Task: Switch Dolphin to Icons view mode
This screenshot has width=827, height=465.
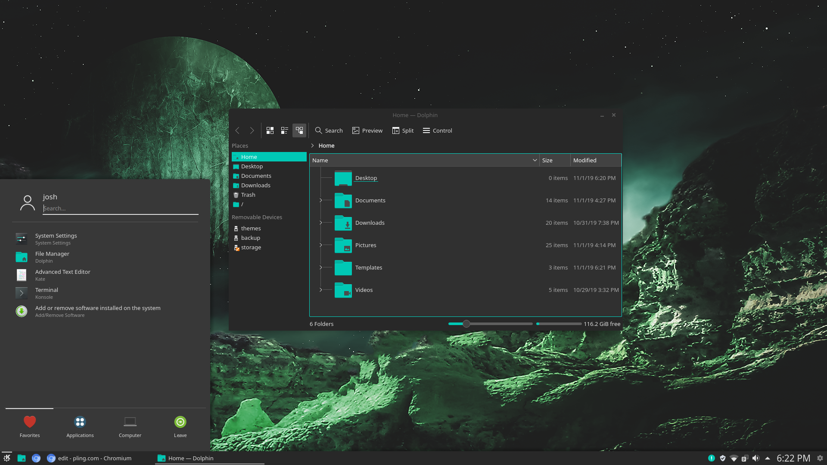Action: pyautogui.click(x=270, y=130)
